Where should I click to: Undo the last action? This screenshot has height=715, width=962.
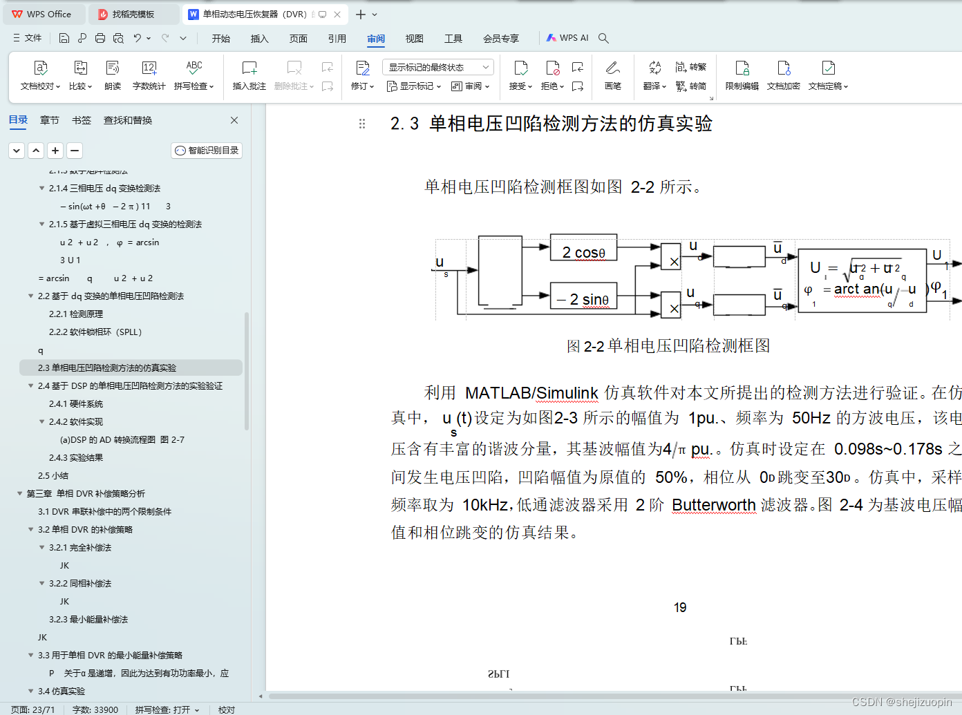[138, 38]
